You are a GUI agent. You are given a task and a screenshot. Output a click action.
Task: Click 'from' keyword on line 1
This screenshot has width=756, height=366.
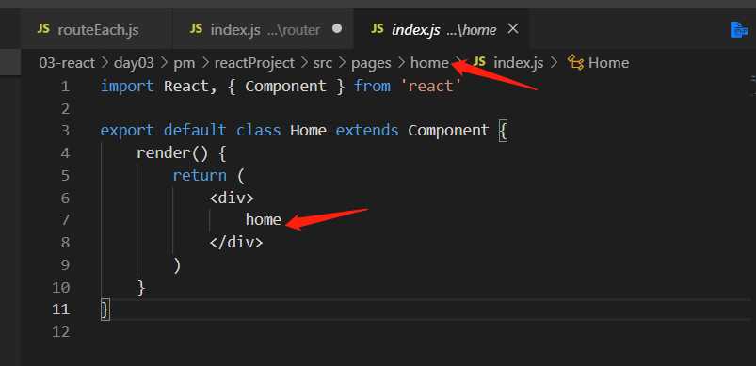(x=372, y=87)
